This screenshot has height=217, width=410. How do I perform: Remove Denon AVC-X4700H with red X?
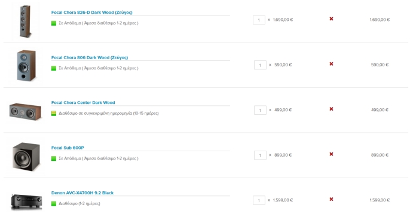click(x=331, y=199)
